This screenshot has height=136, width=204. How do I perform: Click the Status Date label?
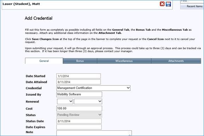click(35, 121)
